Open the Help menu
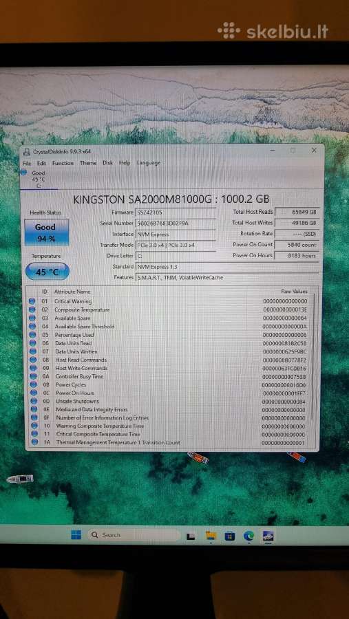 click(x=125, y=162)
